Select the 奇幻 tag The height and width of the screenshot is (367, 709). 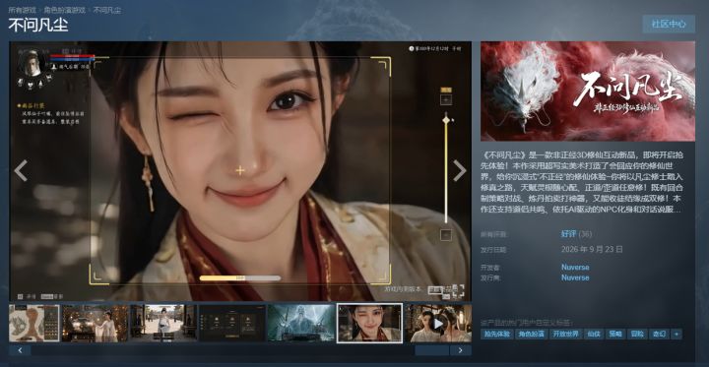pyautogui.click(x=659, y=334)
